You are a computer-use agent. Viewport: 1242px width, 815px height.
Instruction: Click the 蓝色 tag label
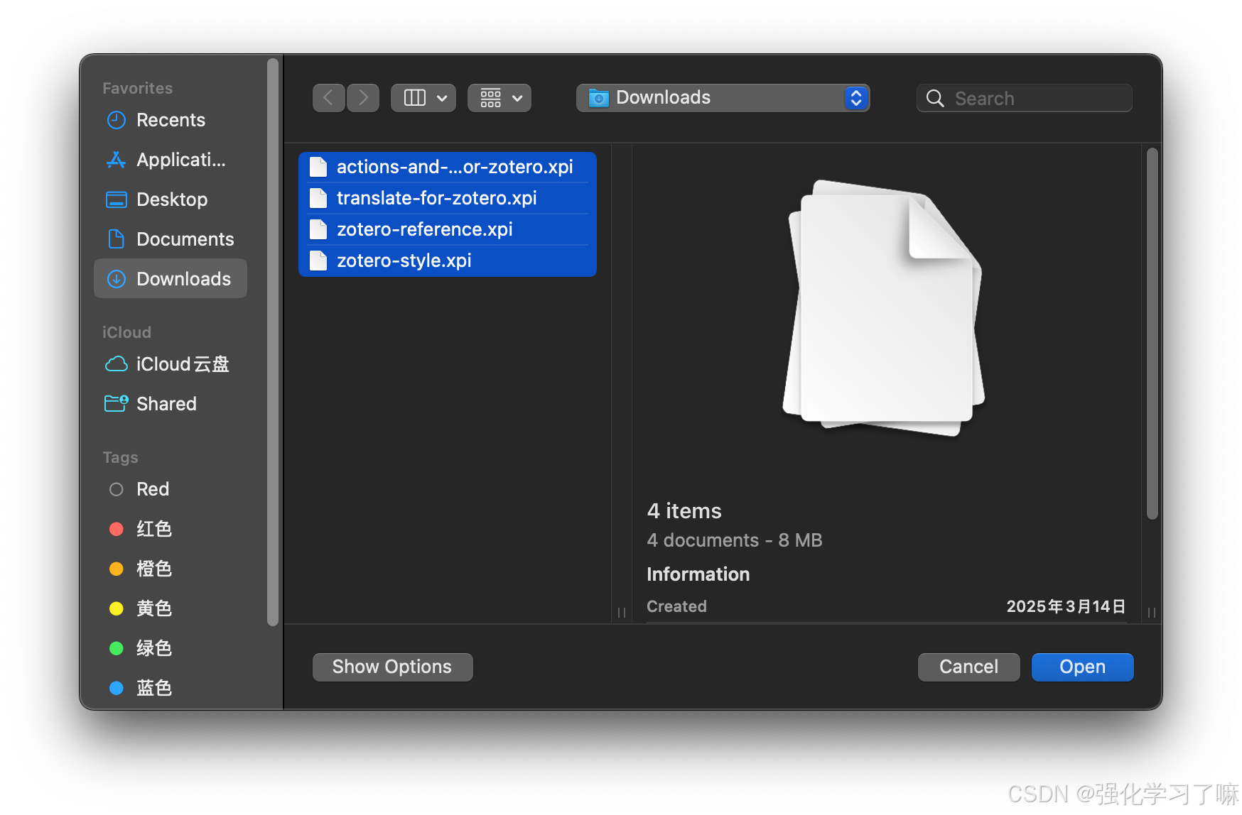pos(154,688)
